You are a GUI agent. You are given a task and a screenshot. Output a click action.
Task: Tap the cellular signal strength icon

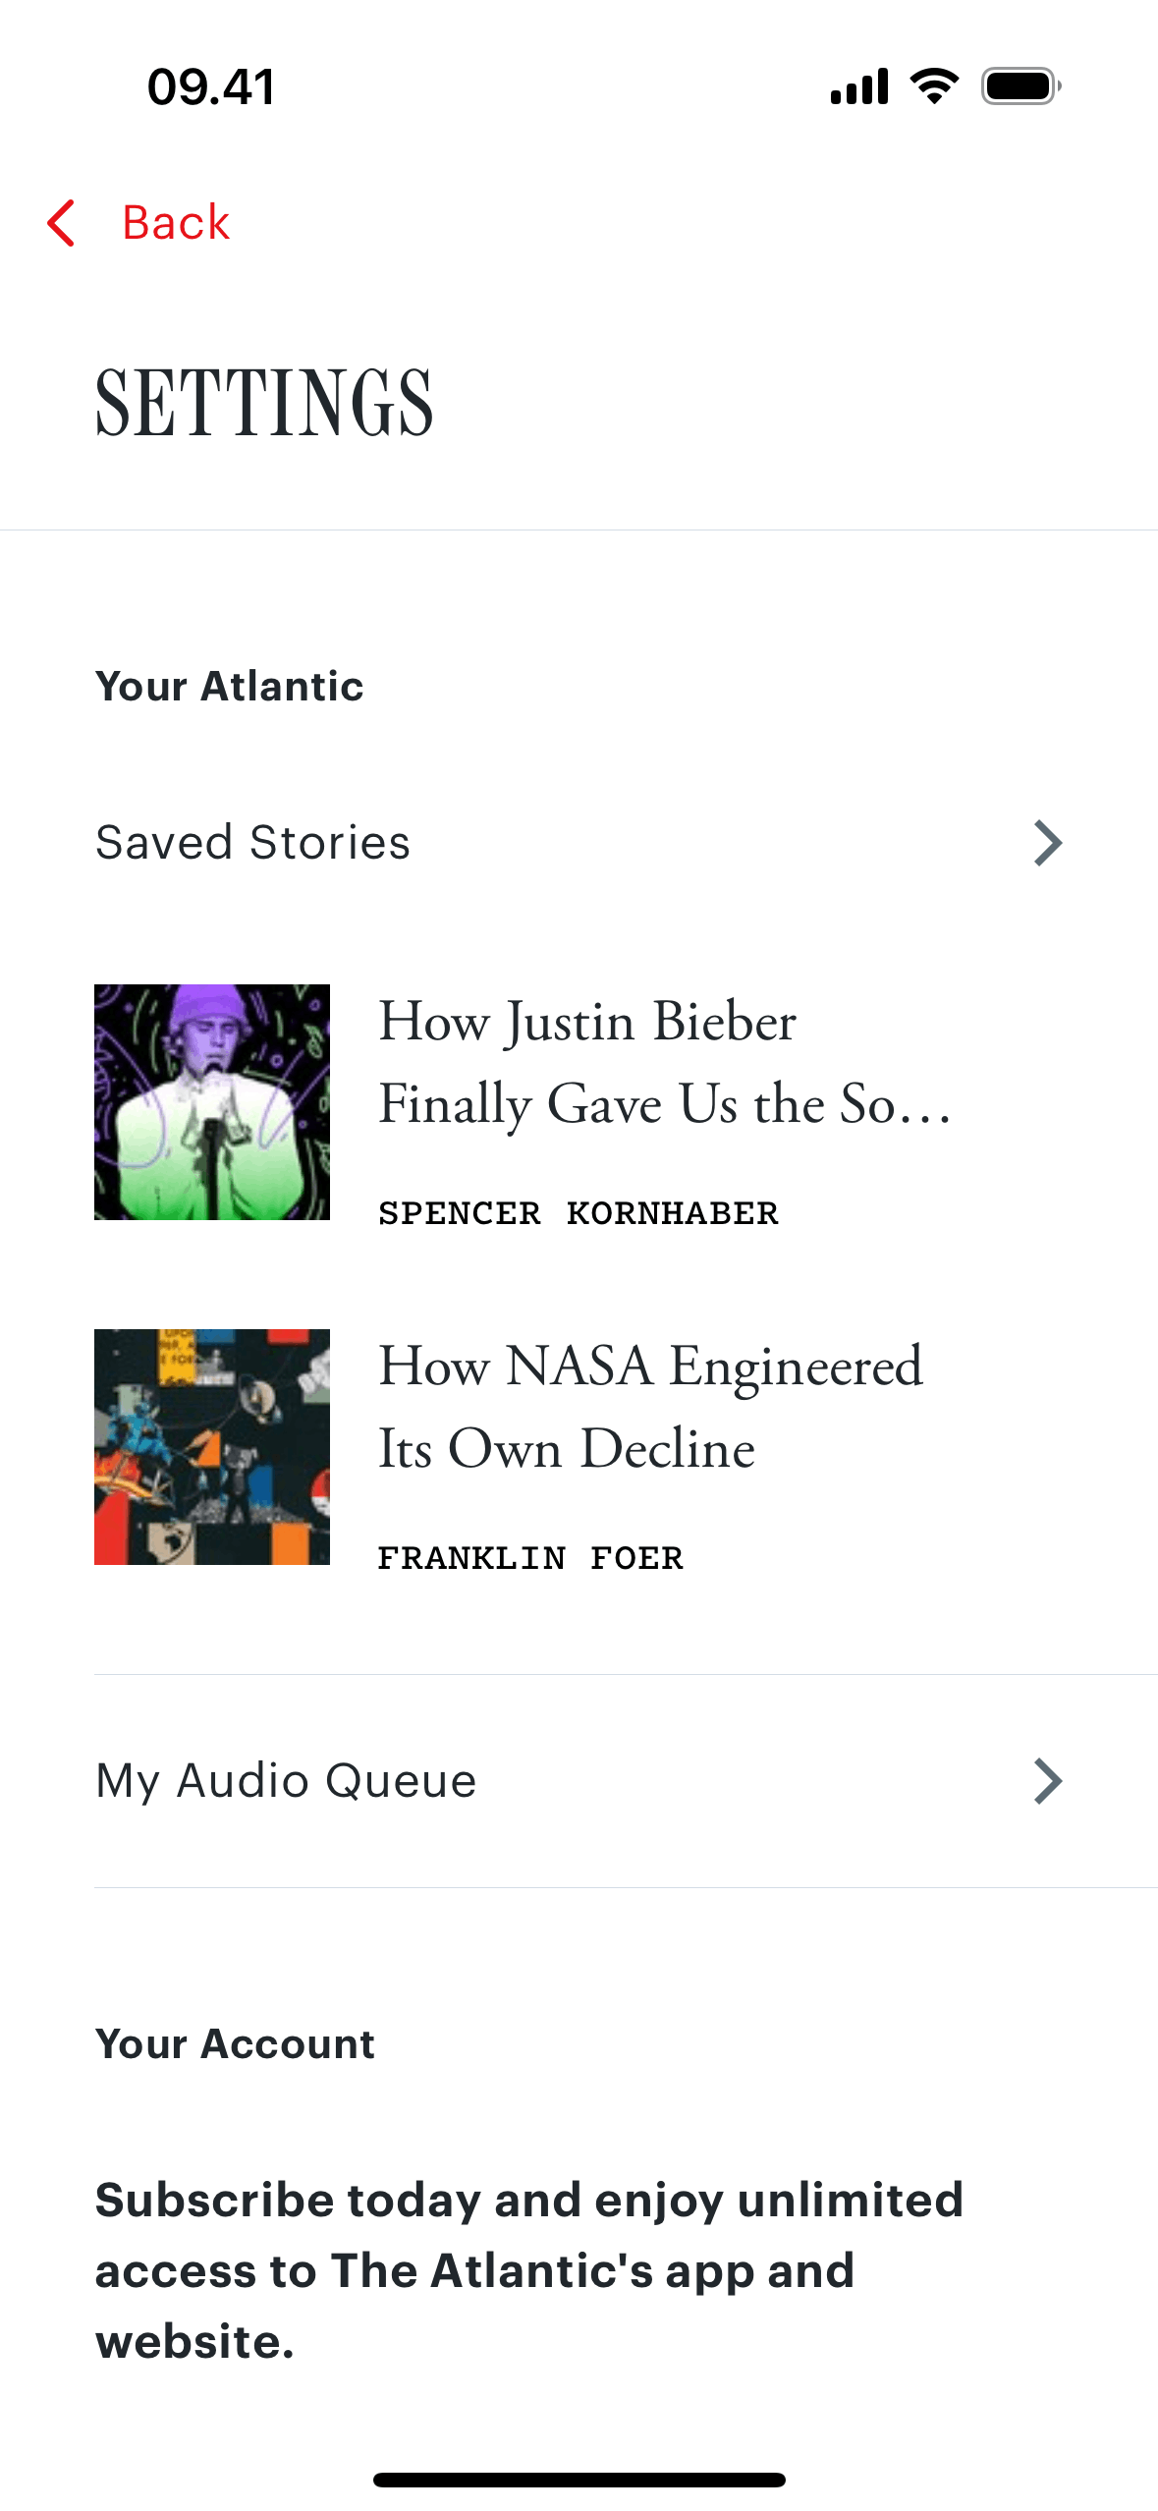coord(859,86)
